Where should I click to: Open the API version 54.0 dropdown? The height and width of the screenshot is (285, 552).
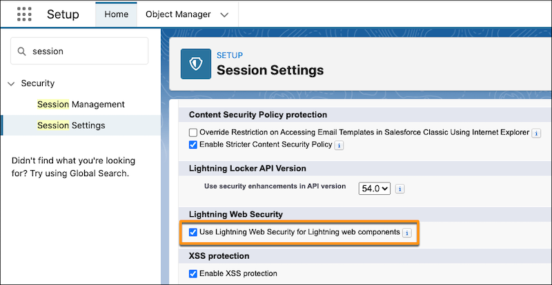[375, 188]
